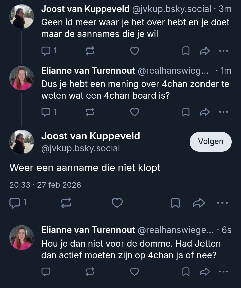Like Joost's 'Geen id meer' post

tap(134, 51)
